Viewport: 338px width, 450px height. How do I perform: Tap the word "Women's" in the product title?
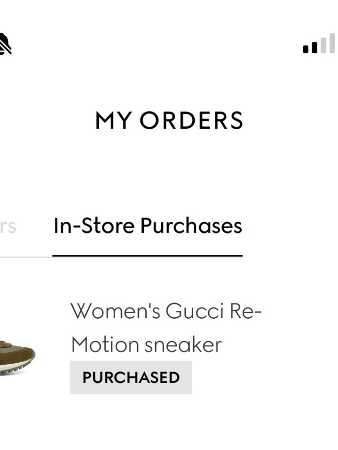click(115, 311)
